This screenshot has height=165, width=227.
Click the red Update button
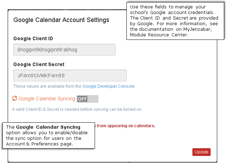point(201,152)
